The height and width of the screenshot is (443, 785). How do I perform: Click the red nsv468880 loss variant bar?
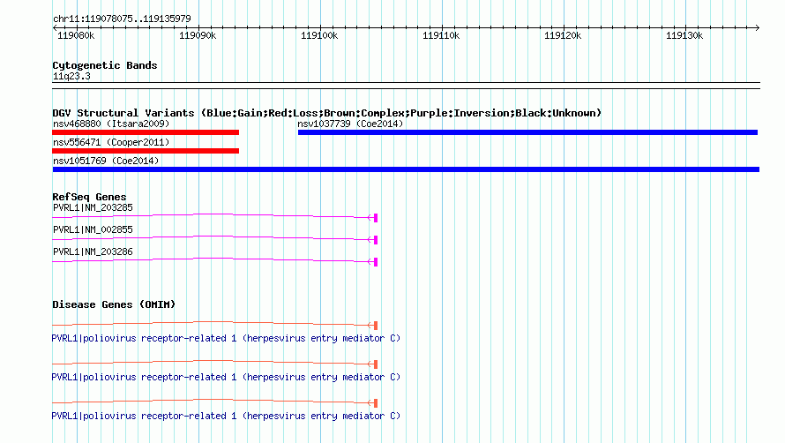click(146, 132)
